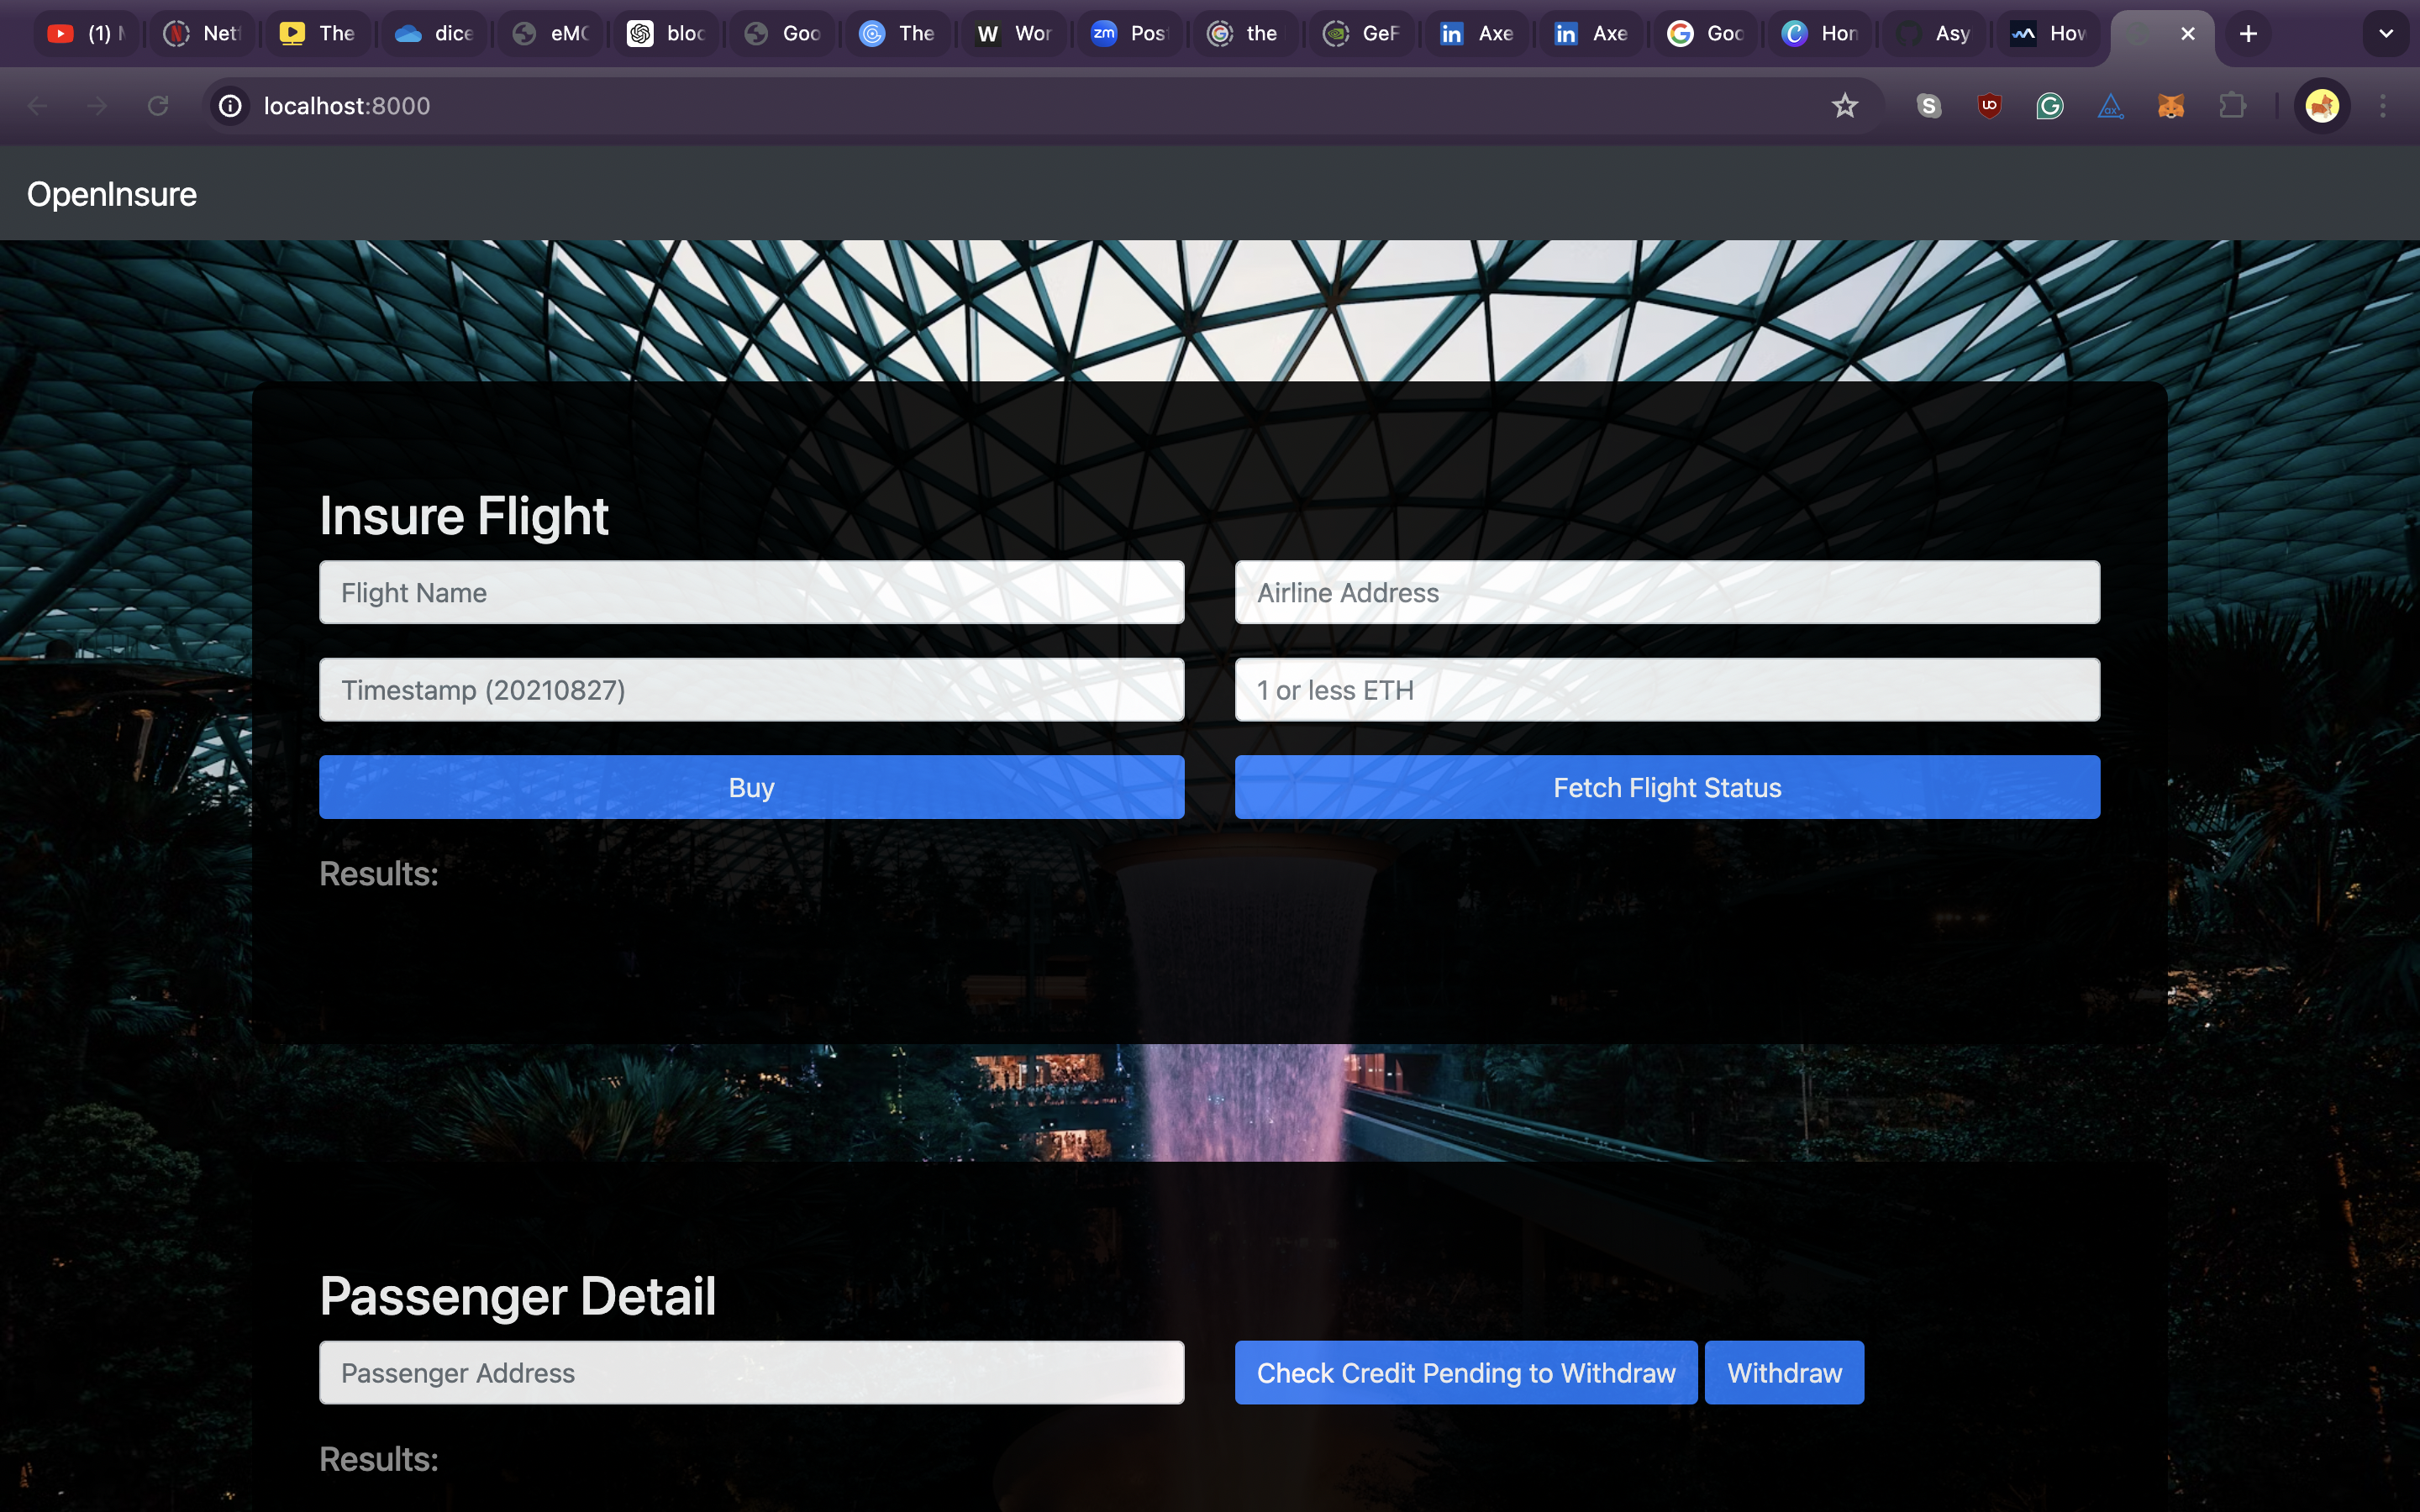This screenshot has height=1512, width=2420.
Task: Click the Airline Address field
Action: point(1667,593)
